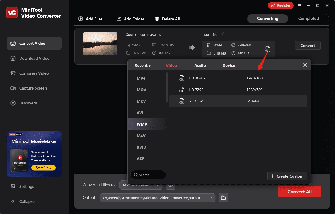Click the SD 480P file icon
The width and height of the screenshot is (335, 214).
[x=182, y=101]
